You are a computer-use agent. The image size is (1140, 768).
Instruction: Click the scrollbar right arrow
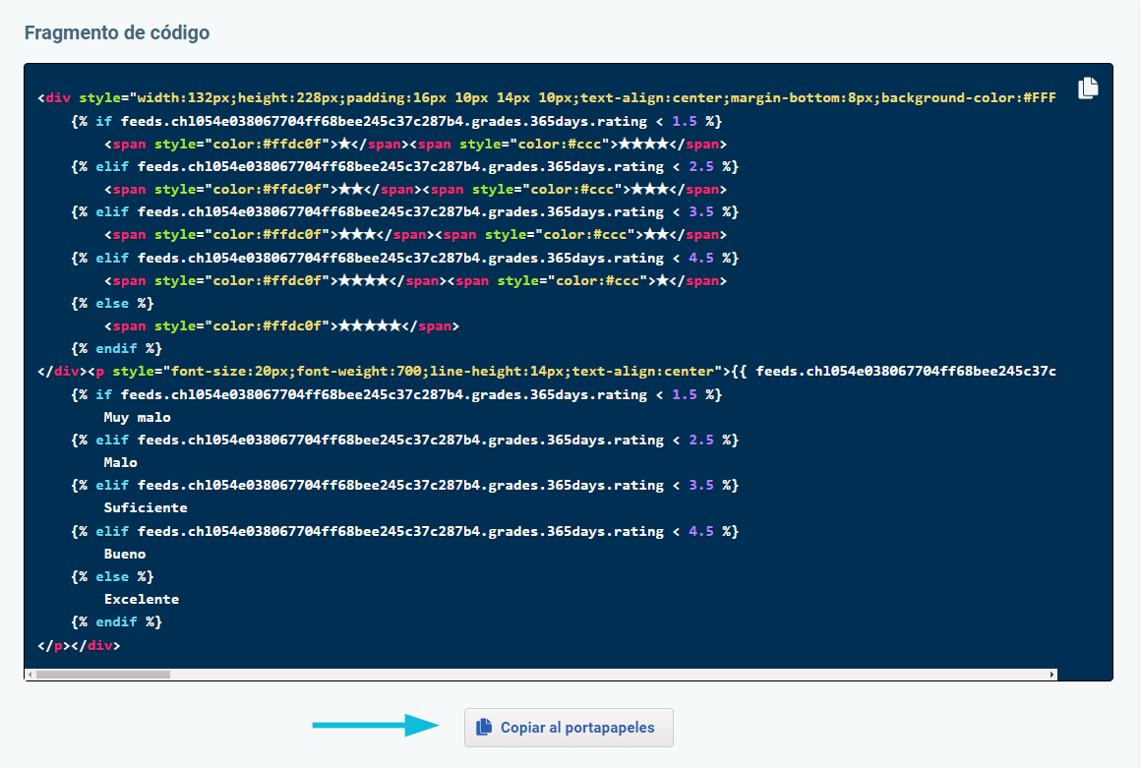pyautogui.click(x=1051, y=675)
